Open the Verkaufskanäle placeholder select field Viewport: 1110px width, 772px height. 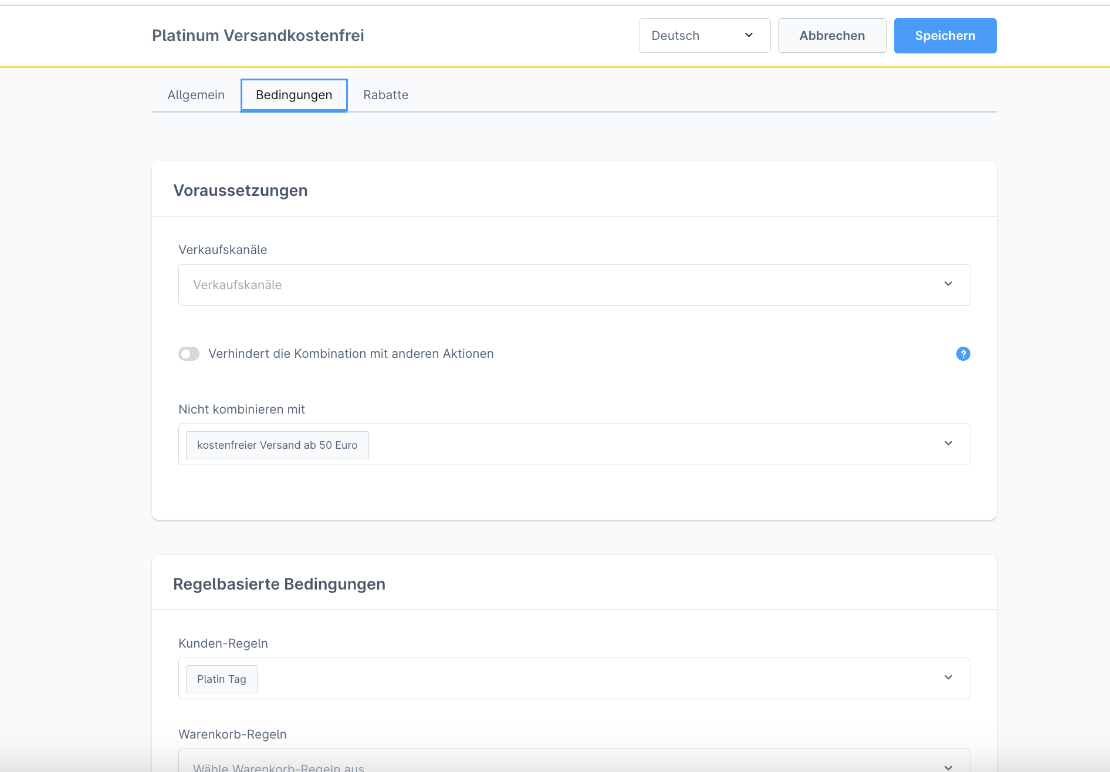[557, 285]
